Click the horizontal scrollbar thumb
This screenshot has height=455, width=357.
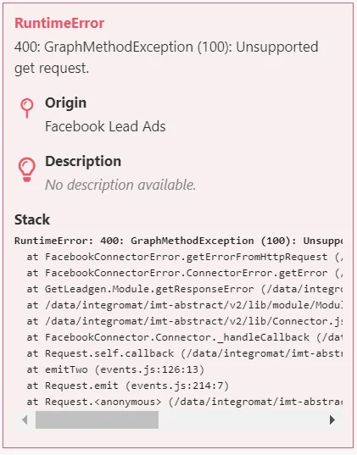pos(97,419)
